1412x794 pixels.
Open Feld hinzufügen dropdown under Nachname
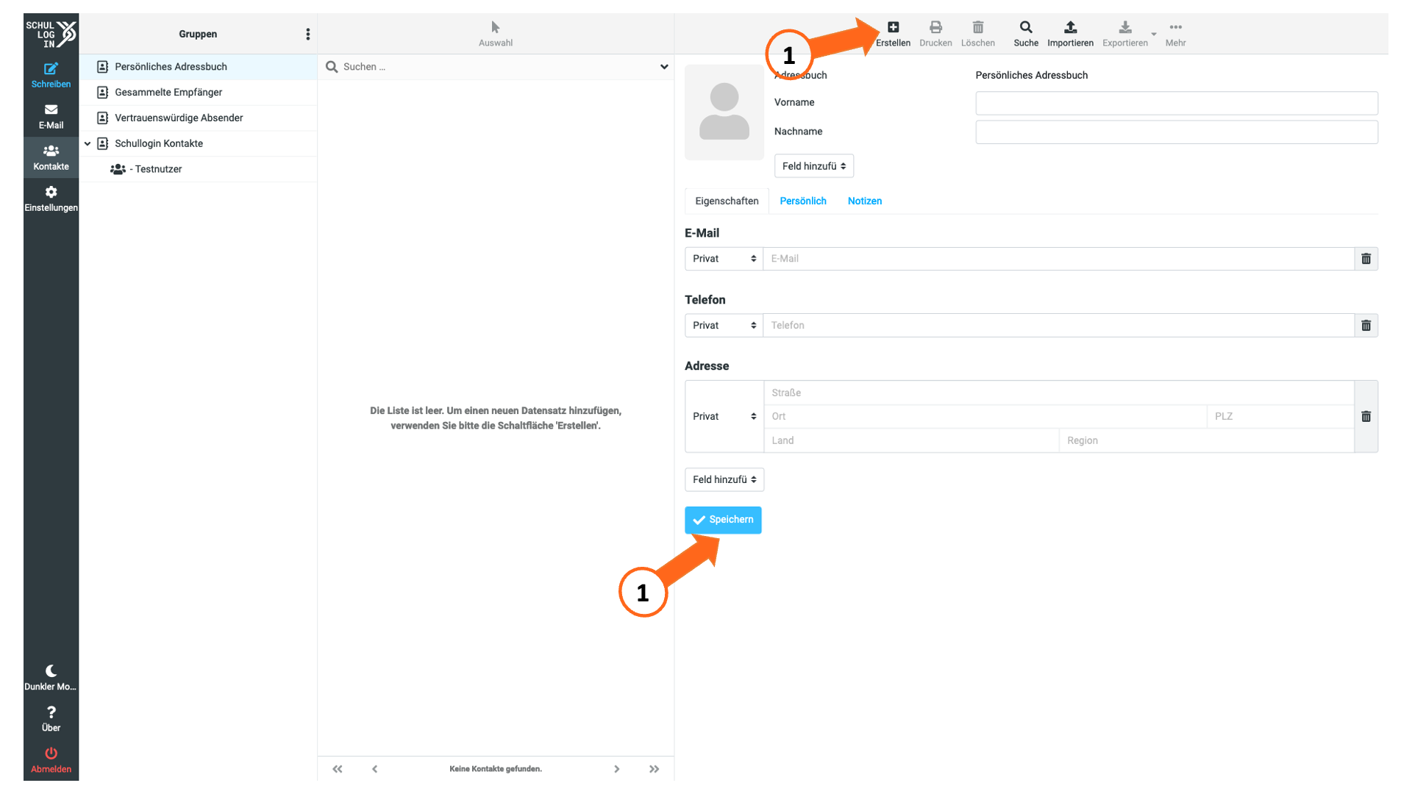813,166
